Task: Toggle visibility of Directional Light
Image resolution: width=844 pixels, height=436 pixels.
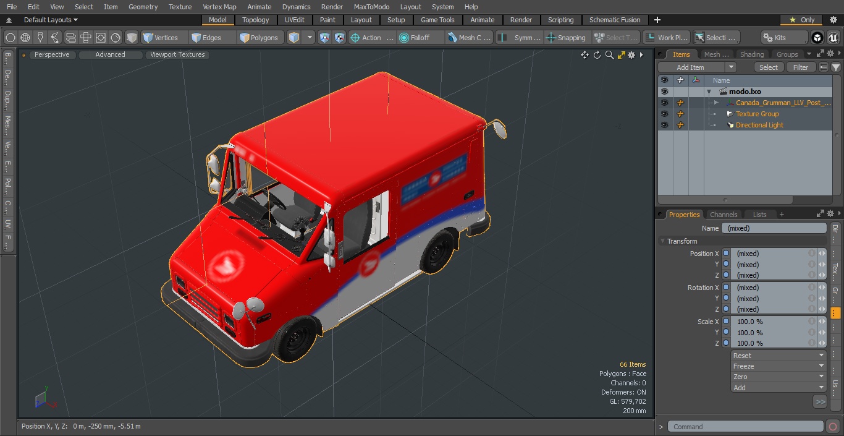Action: coord(664,125)
